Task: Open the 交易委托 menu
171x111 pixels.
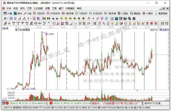Action: (70, 8)
